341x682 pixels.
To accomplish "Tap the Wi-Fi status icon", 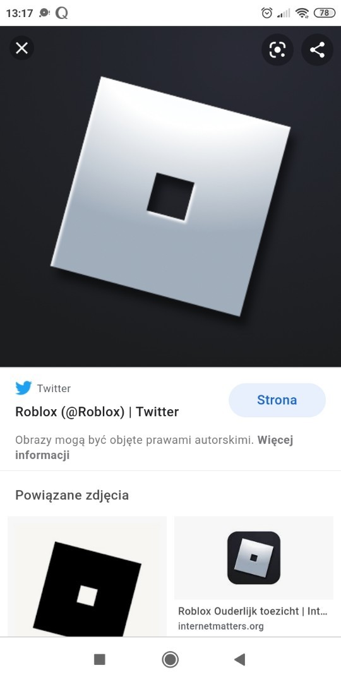I will click(302, 13).
